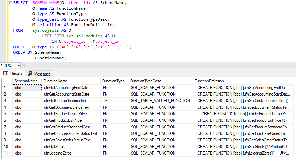296x159 pixels.
Task: Click the FunctionDefinition column header
Action: click(209, 81)
